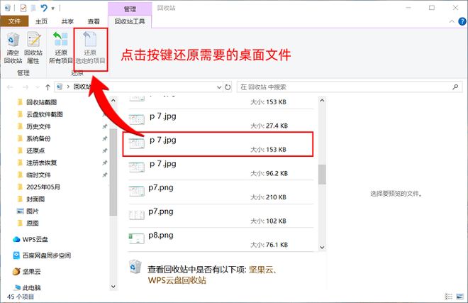Screen dimensions: 468x303
Task: Select p8.png file sized 76.1 KB
Action: click(x=221, y=240)
